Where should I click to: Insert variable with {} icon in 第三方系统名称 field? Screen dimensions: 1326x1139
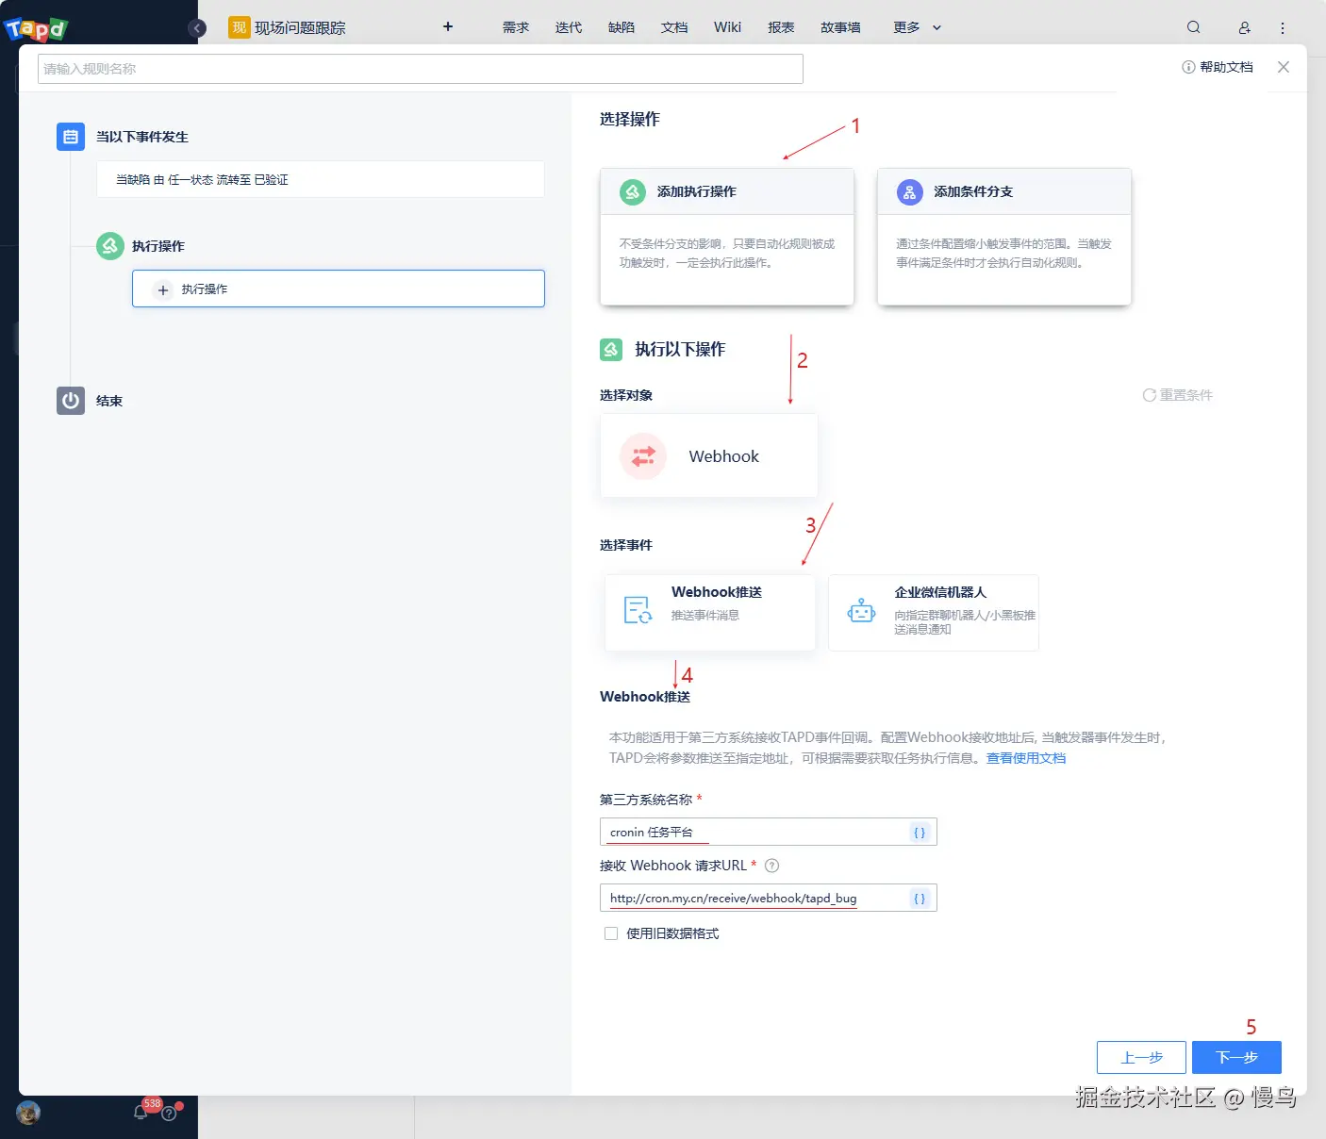click(x=919, y=832)
